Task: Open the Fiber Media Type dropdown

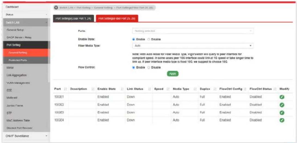Action: coord(193,46)
